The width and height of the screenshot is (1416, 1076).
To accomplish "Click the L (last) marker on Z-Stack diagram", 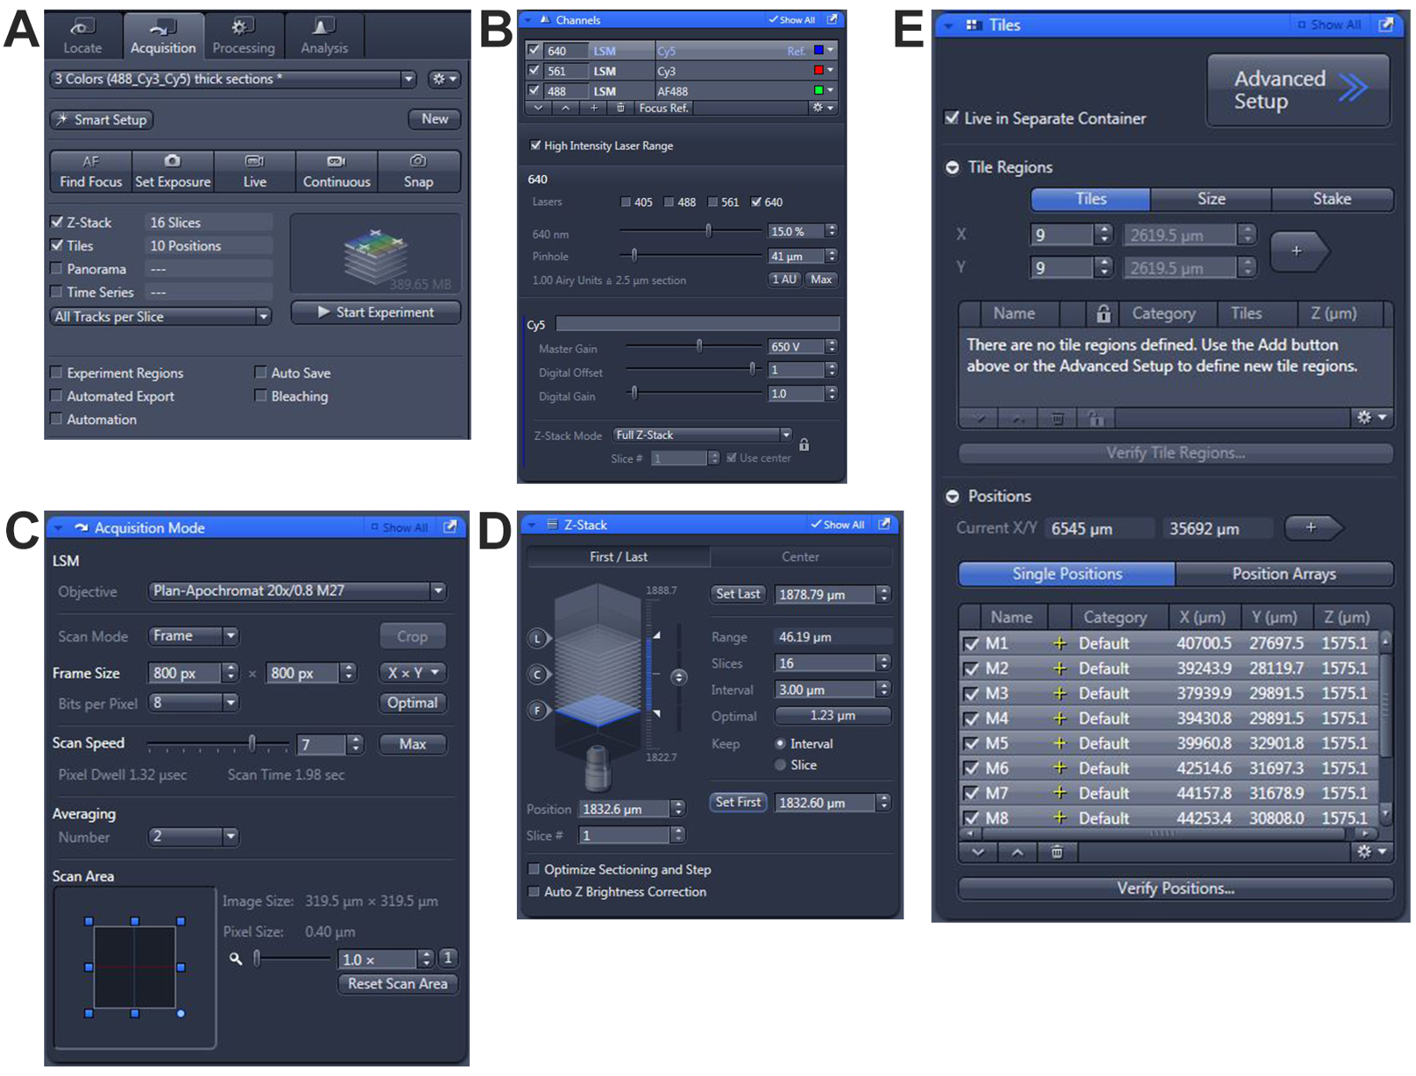I will (537, 639).
